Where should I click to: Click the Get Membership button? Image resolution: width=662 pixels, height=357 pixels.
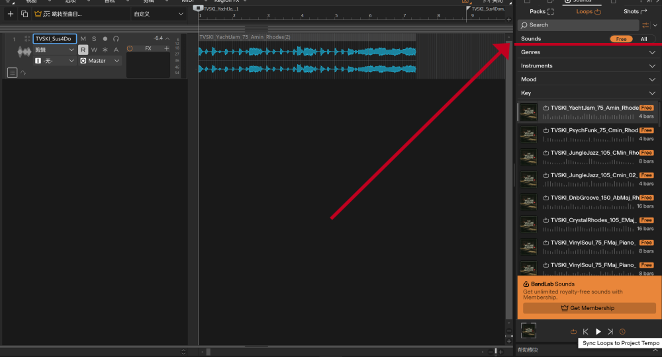588,308
